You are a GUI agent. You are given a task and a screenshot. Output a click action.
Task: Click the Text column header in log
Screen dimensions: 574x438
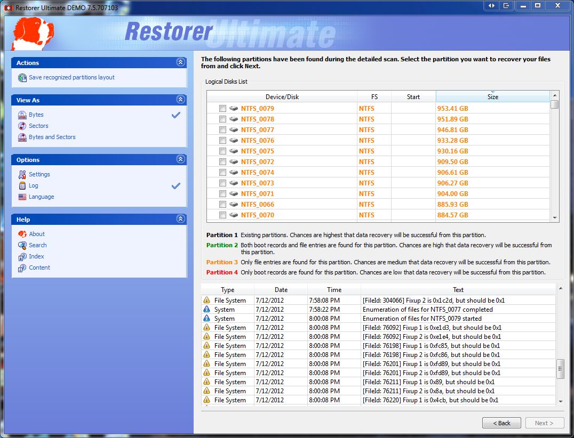click(x=458, y=289)
